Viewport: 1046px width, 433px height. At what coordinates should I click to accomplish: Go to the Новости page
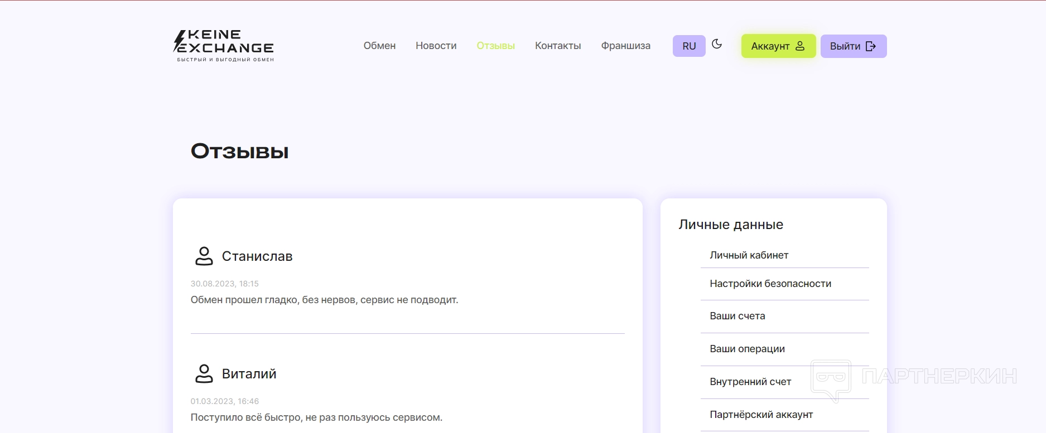[436, 46]
